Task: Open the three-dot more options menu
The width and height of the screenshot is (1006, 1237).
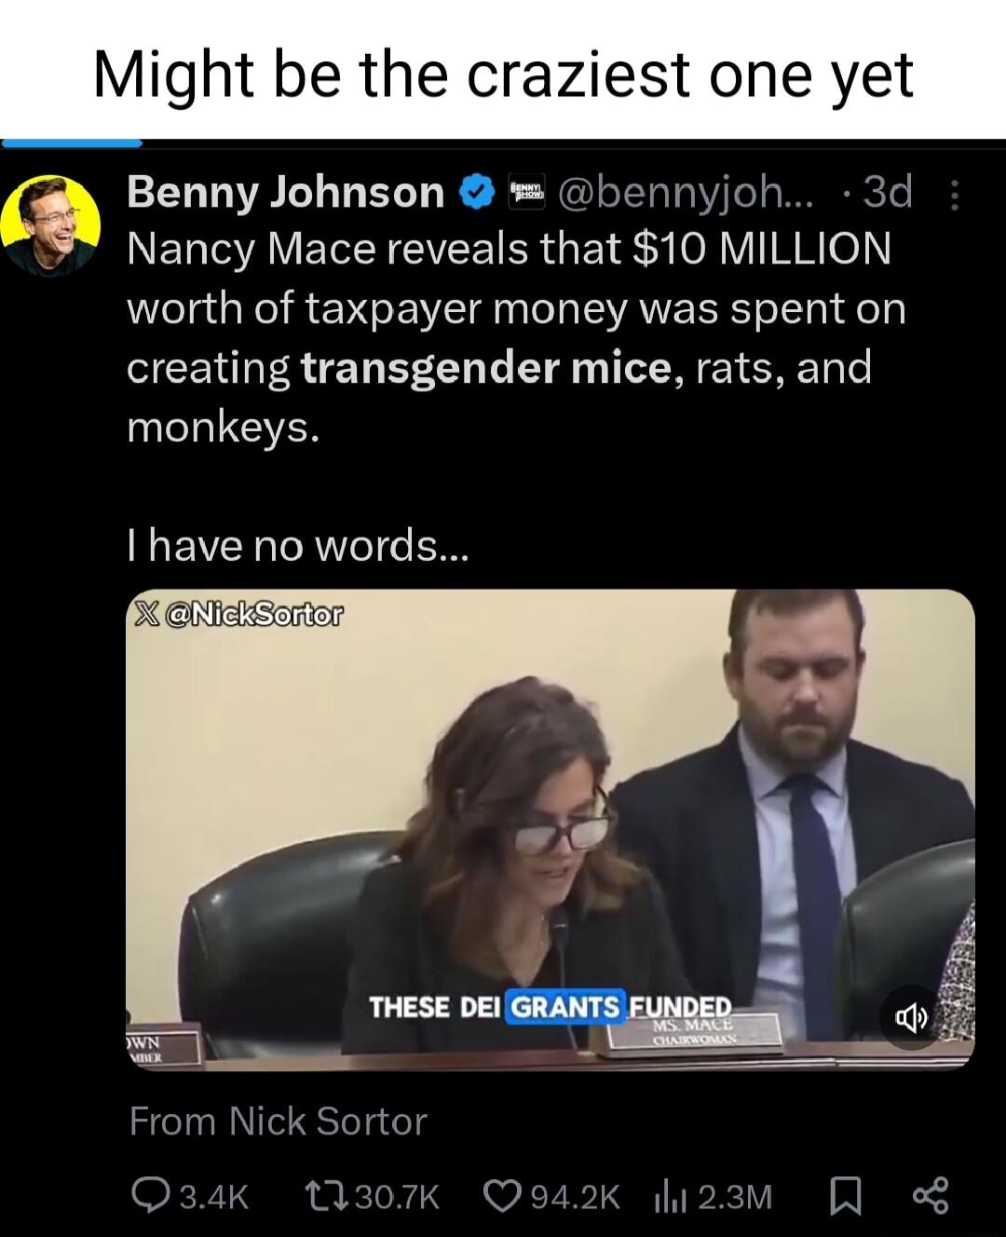Action: [954, 195]
